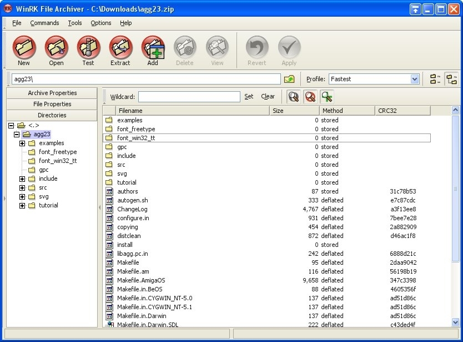
Task: Expand the include tree node
Action: click(x=22, y=179)
